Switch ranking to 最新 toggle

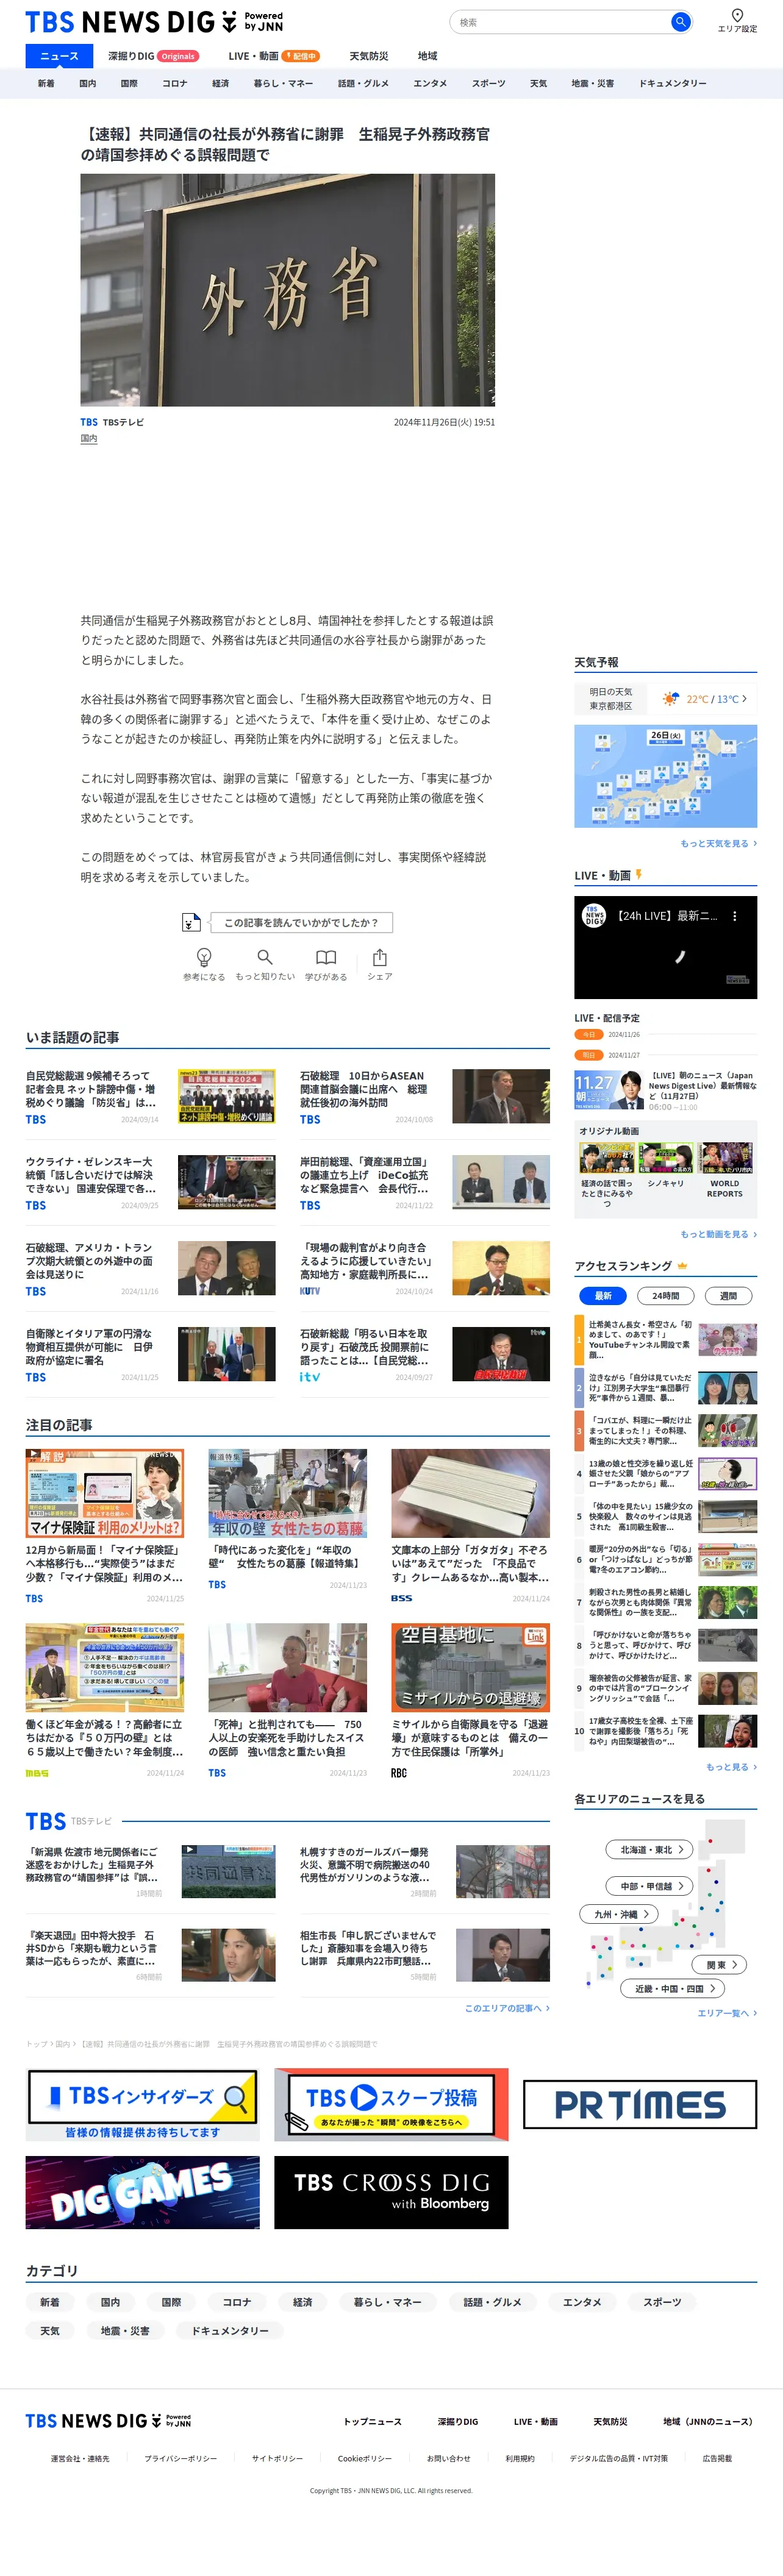point(603,1295)
